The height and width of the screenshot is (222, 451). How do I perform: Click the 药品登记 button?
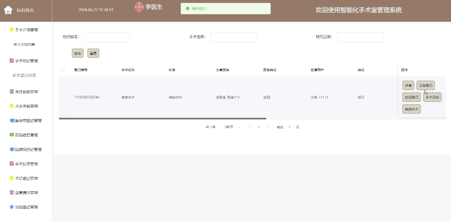click(x=412, y=97)
